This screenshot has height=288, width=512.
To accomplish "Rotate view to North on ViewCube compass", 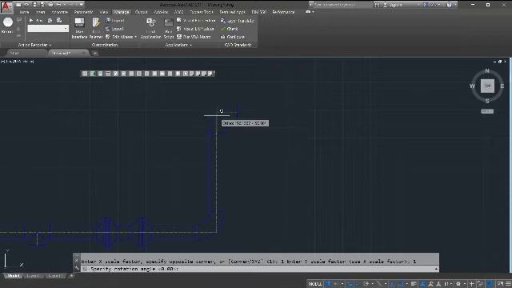I will [487, 71].
